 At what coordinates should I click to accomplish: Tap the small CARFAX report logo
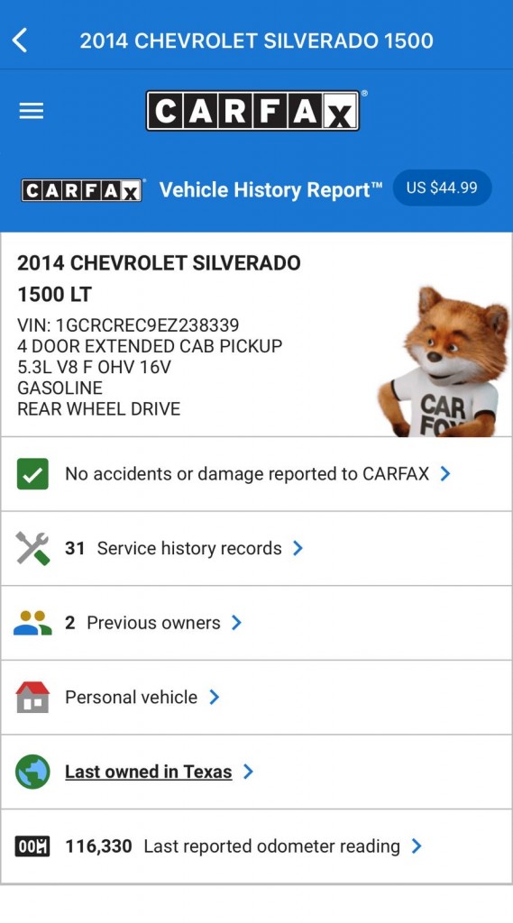click(x=82, y=191)
